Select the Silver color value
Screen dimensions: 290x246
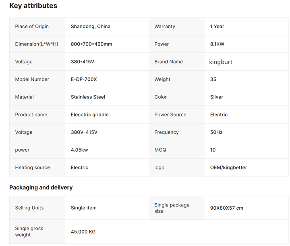point(217,97)
